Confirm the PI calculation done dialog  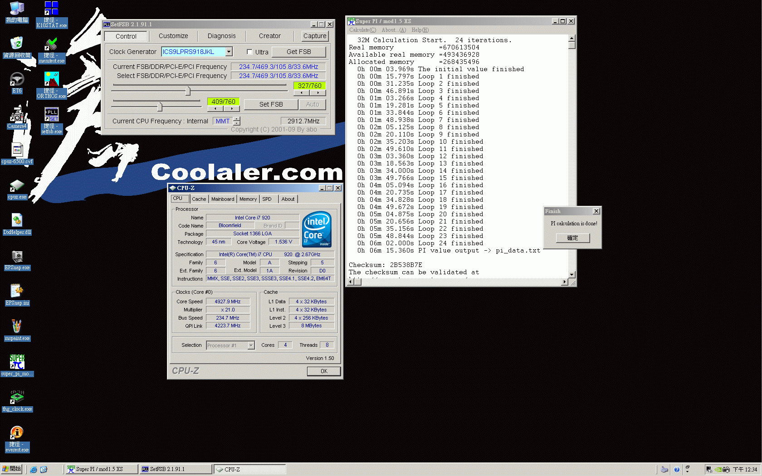[573, 238]
